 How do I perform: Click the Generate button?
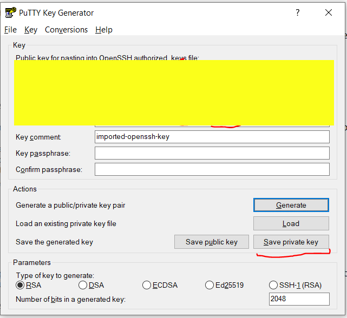(x=291, y=205)
